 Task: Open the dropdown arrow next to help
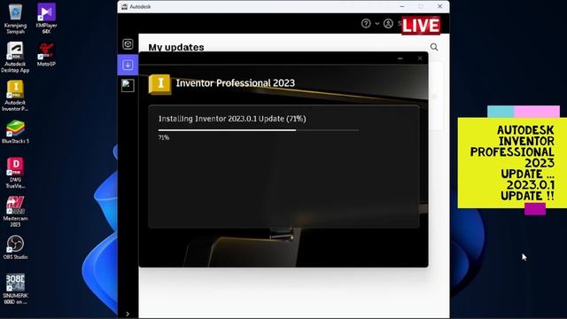377,24
